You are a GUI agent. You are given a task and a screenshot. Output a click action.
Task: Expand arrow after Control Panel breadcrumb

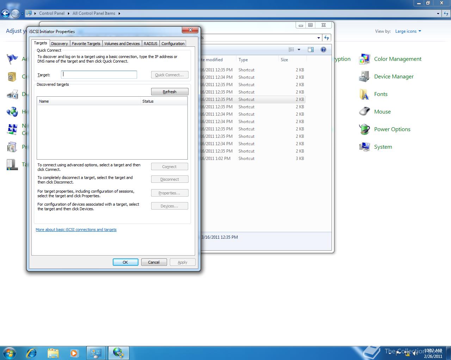(x=68, y=13)
